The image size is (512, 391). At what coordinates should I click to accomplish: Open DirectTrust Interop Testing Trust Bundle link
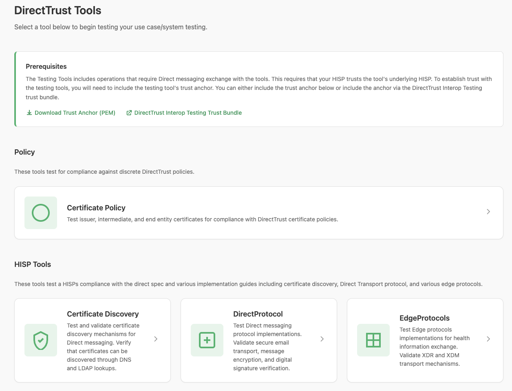tap(184, 113)
